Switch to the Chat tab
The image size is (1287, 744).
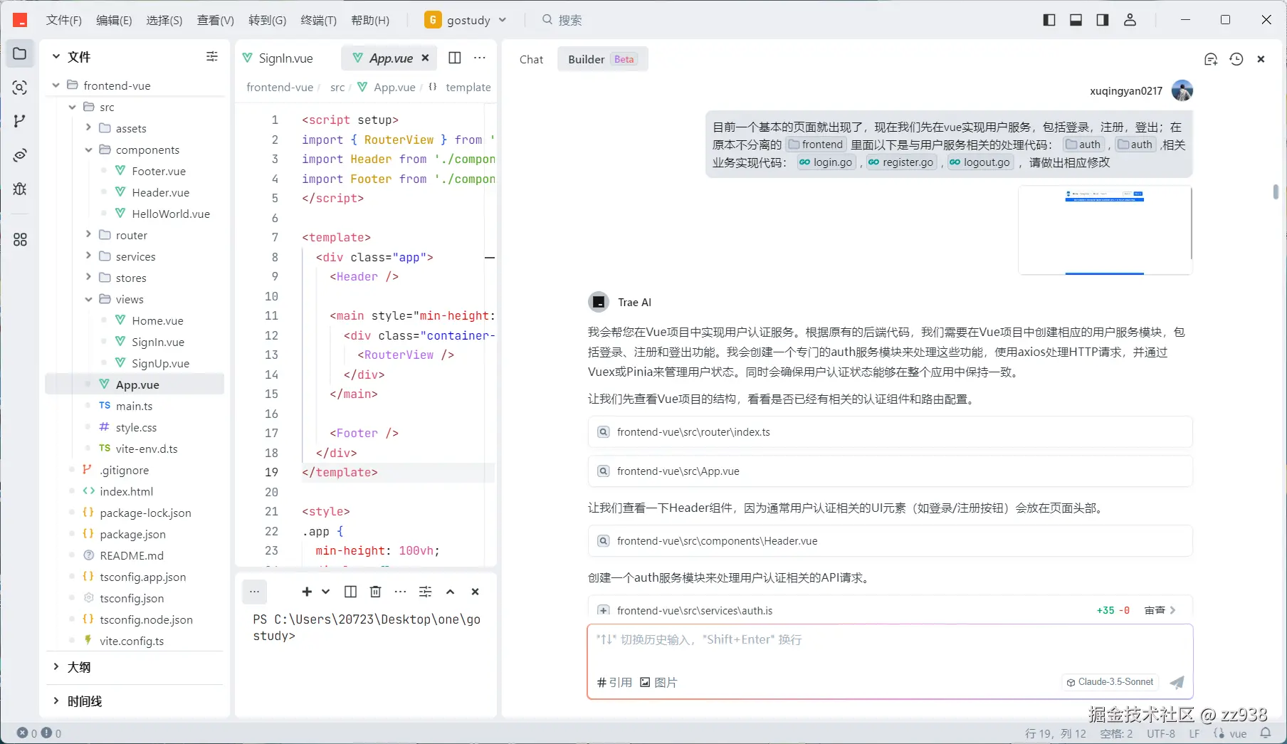point(531,59)
